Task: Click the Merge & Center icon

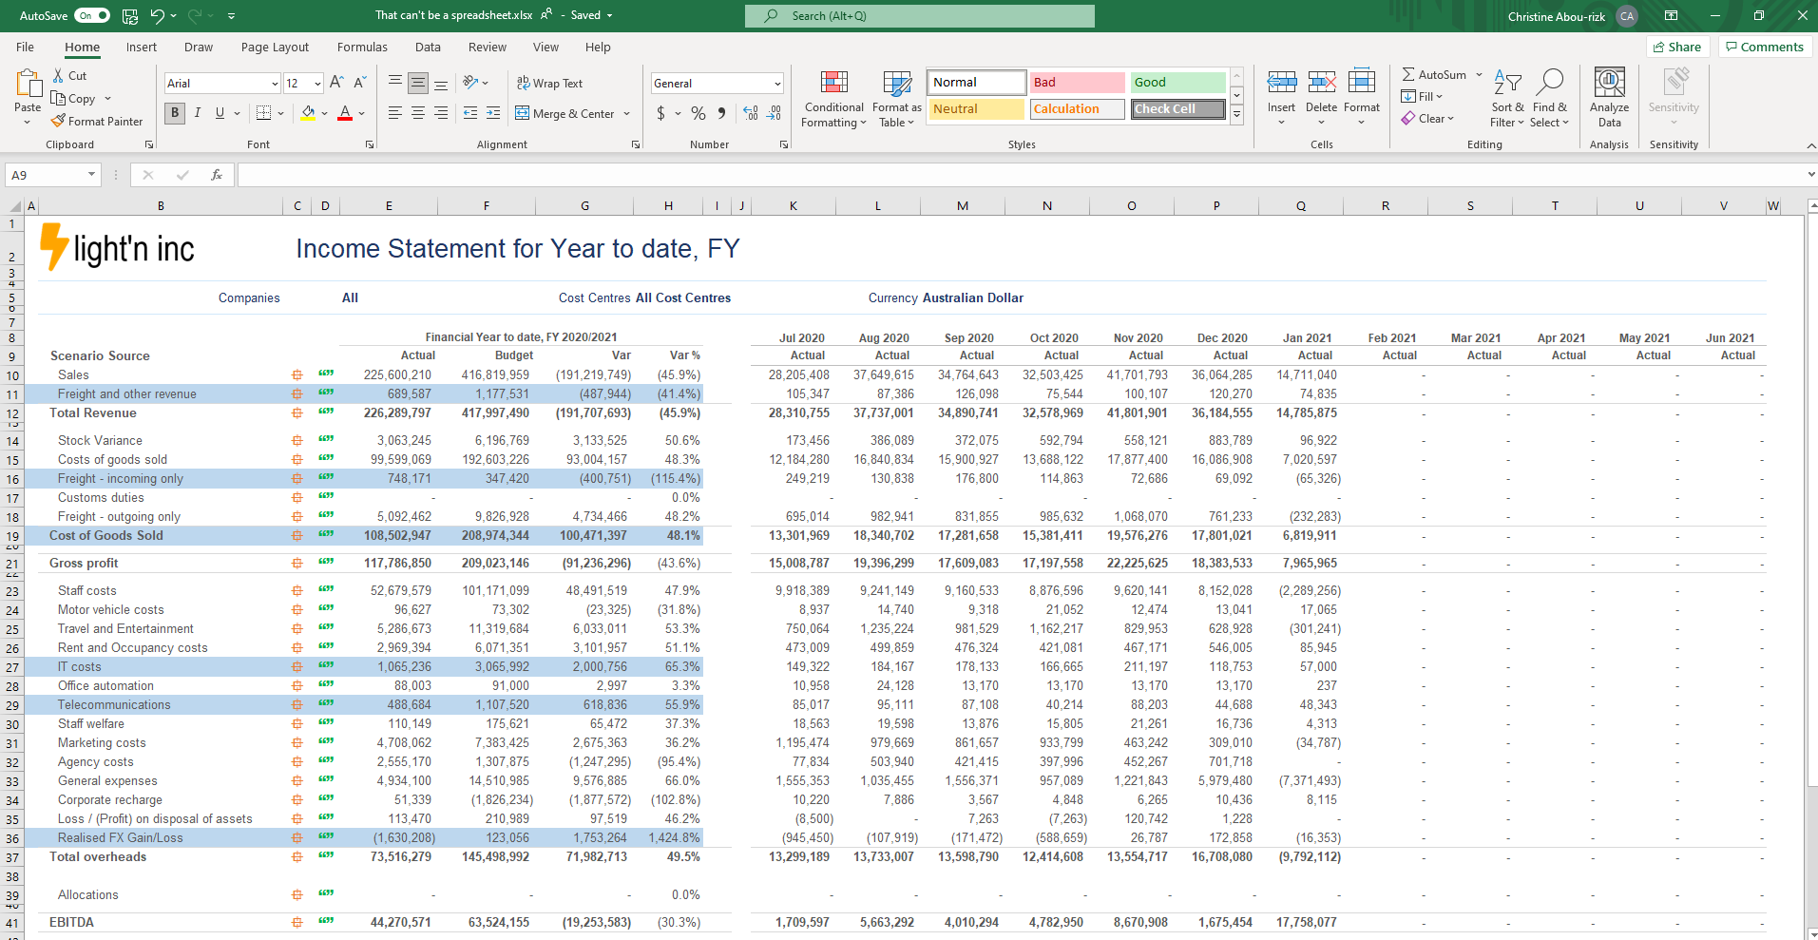Action: [x=523, y=113]
